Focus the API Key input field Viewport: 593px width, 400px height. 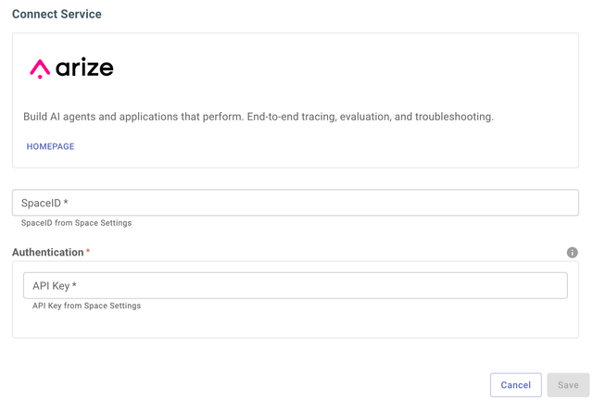[296, 285]
